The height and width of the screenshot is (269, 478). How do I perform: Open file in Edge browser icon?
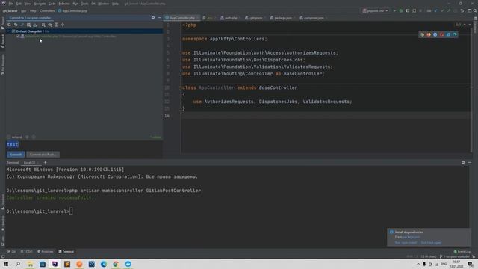[455, 34]
